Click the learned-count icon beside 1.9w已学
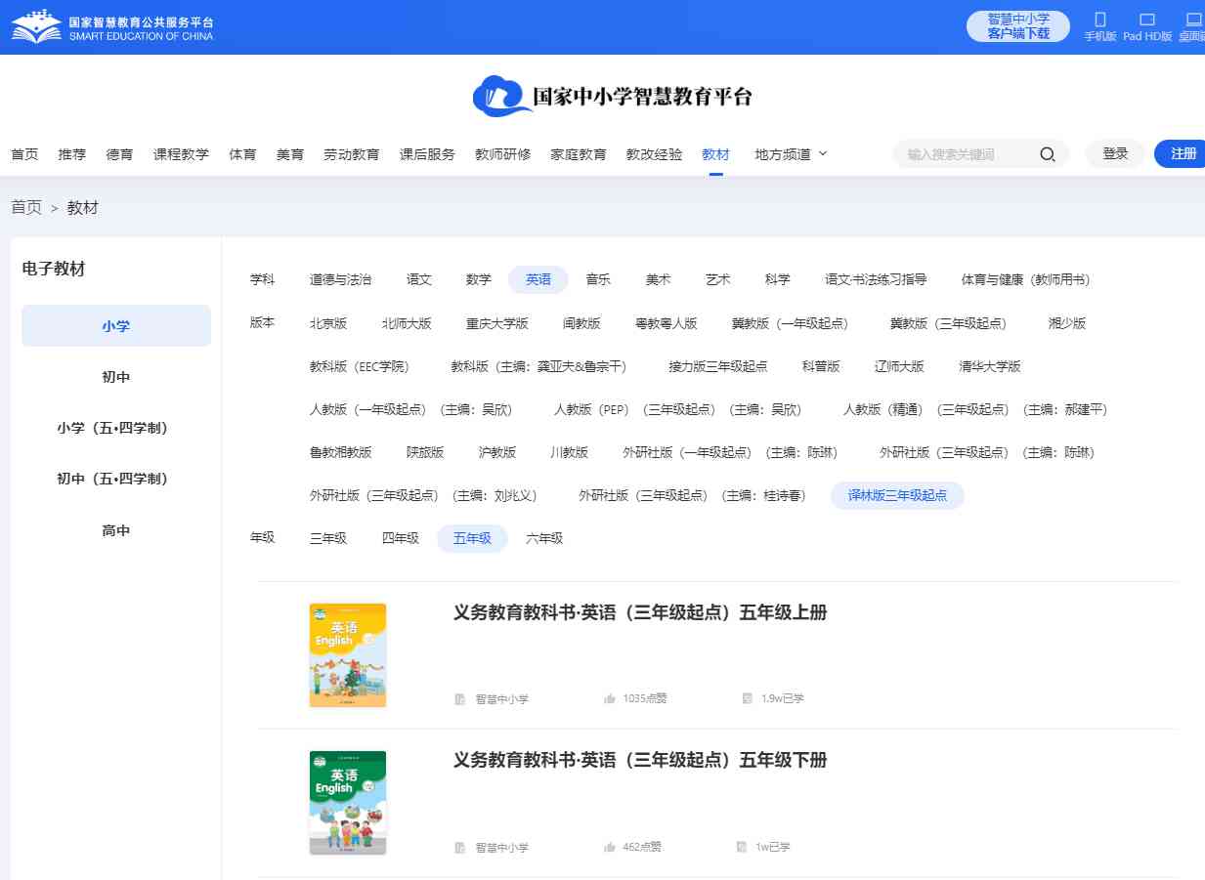This screenshot has height=880, width=1205. point(748,698)
